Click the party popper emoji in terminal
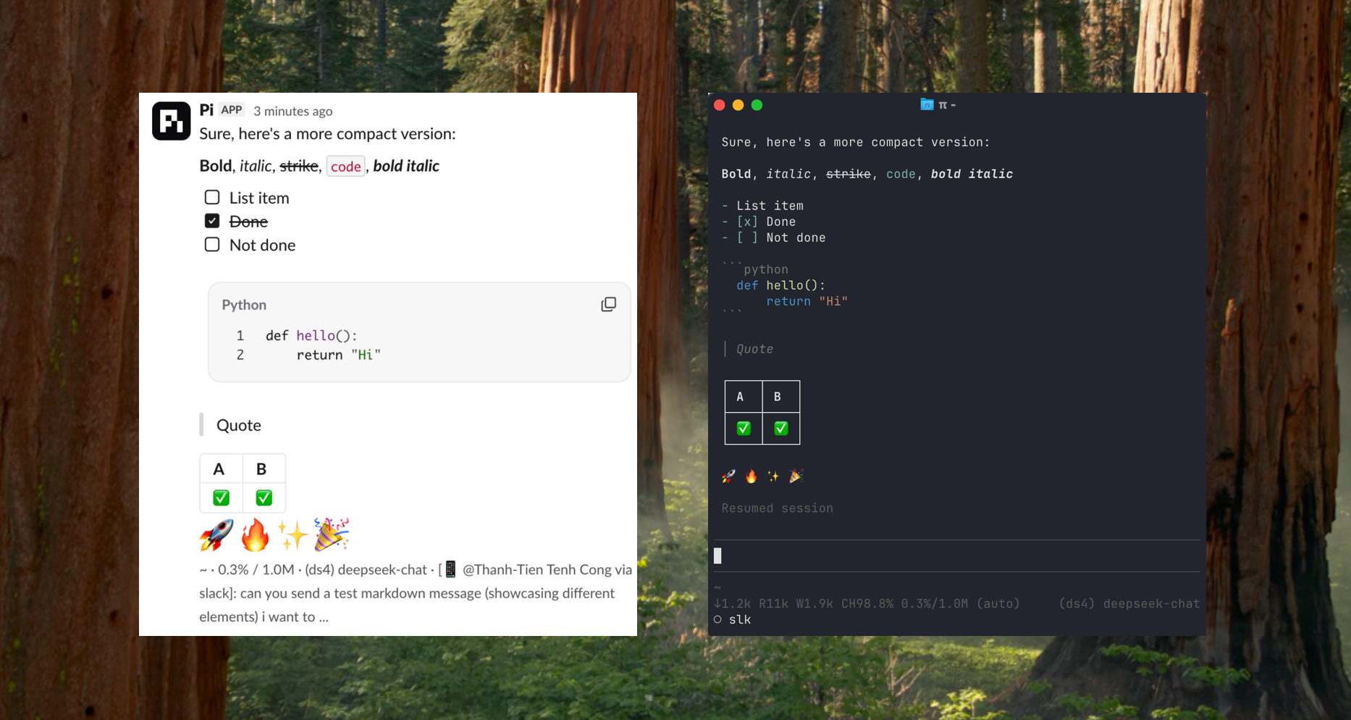The image size is (1351, 720). pos(796,476)
